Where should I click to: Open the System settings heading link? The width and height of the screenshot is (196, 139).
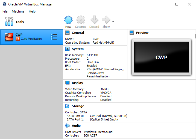click(78, 49)
